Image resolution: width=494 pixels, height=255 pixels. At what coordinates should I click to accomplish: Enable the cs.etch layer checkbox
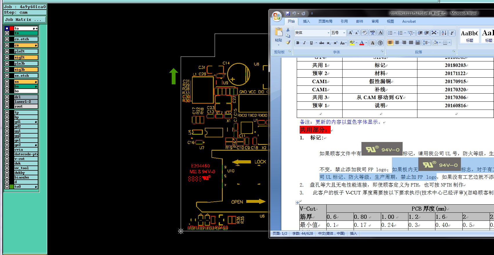click(7, 39)
